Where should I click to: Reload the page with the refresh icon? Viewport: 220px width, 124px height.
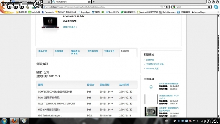[167, 7]
